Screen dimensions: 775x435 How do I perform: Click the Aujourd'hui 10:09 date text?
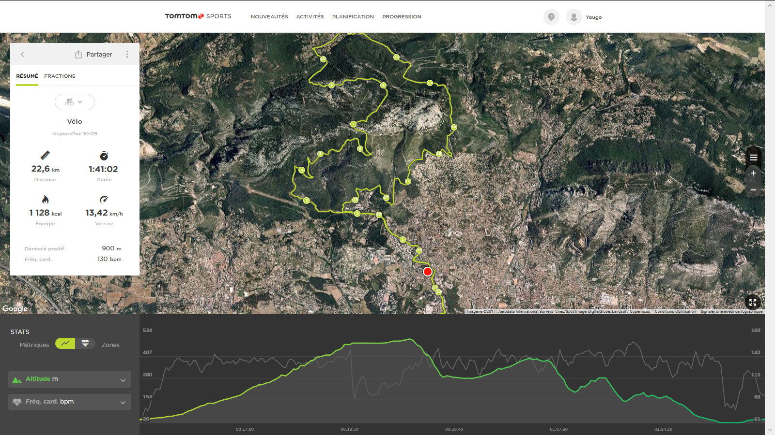[75, 134]
